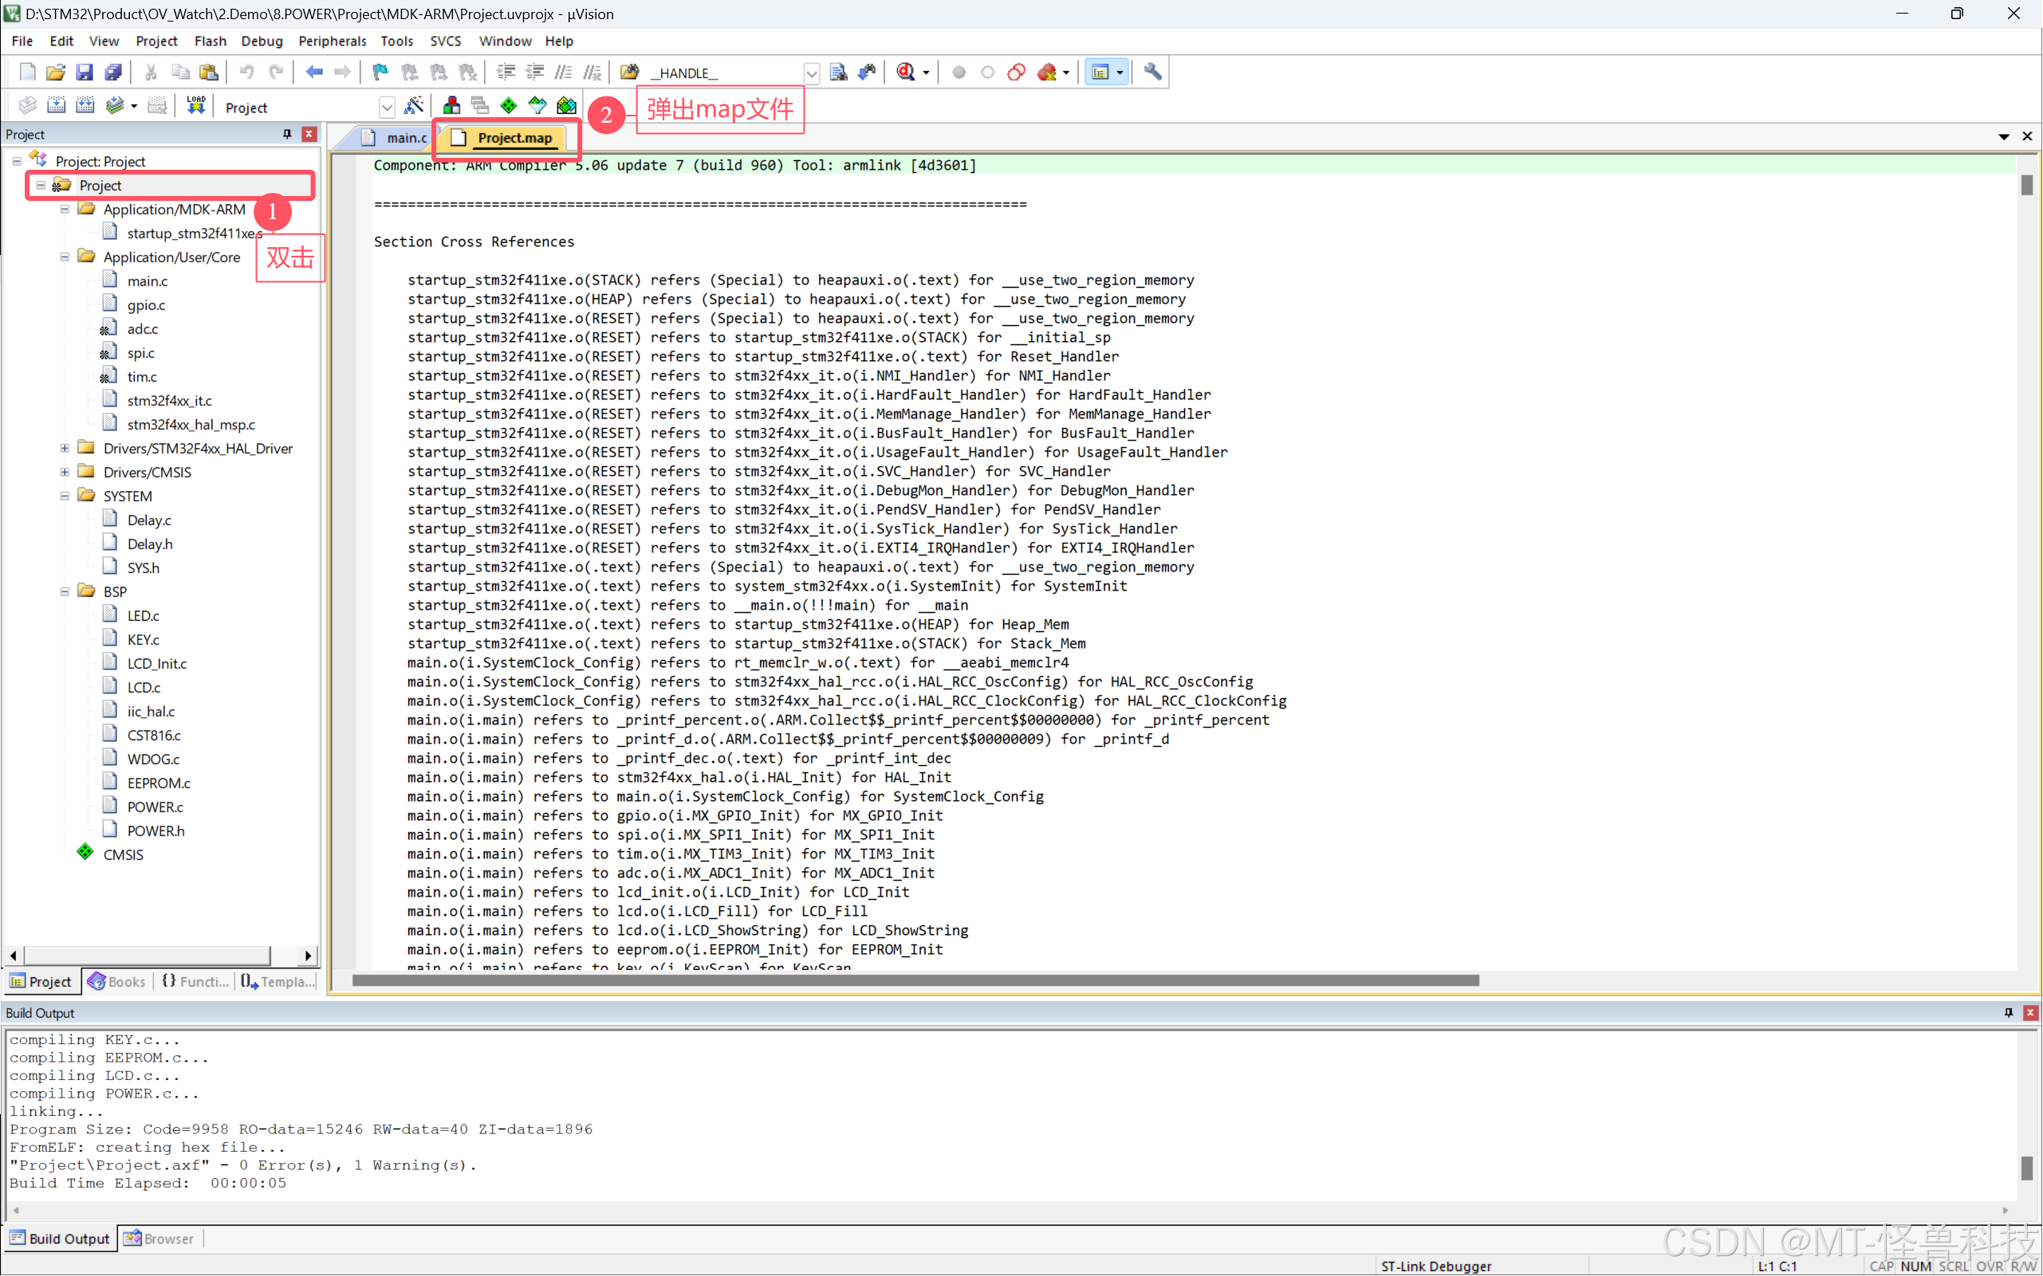Collapse the BSP folder group
Image resolution: width=2043 pixels, height=1276 pixels.
click(x=65, y=591)
